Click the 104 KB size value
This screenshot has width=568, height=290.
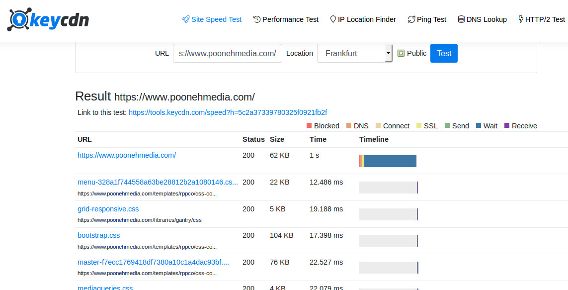[281, 235]
